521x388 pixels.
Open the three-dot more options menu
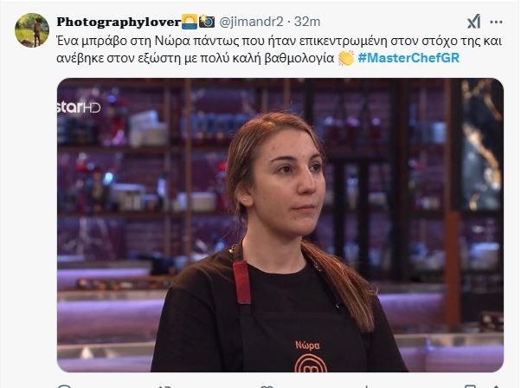point(496,23)
